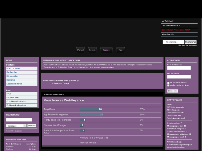
Task: Focus the top Recherche… search field
Action: pos(173,42)
